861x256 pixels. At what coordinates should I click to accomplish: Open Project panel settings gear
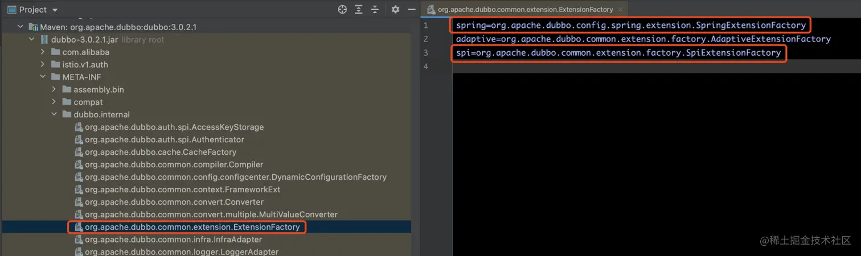point(395,10)
